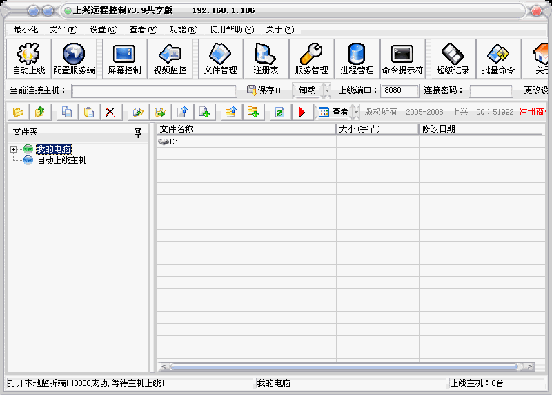Viewport: 552px width, 395px height.
Task: Open the 查看 view dropdown arrow
Action: point(356,112)
